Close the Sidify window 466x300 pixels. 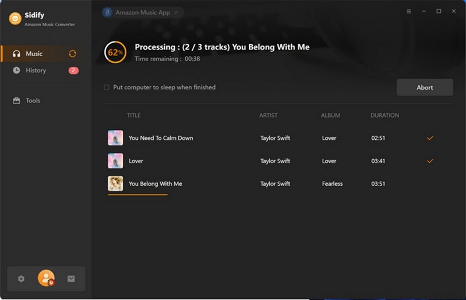coord(454,11)
